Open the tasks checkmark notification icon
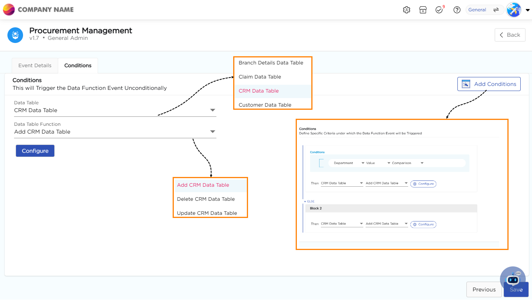 click(x=439, y=10)
